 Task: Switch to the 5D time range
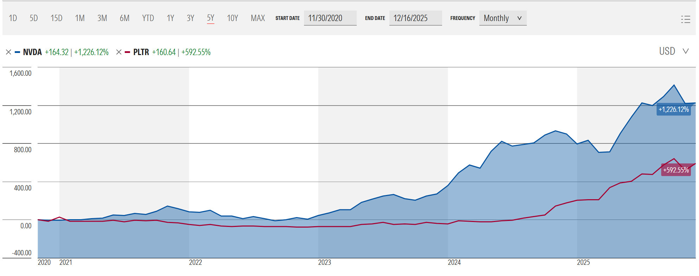point(34,18)
